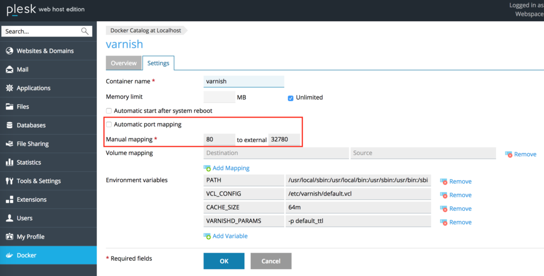Click the File Sharing icon
The image size is (544, 276).
coord(10,144)
